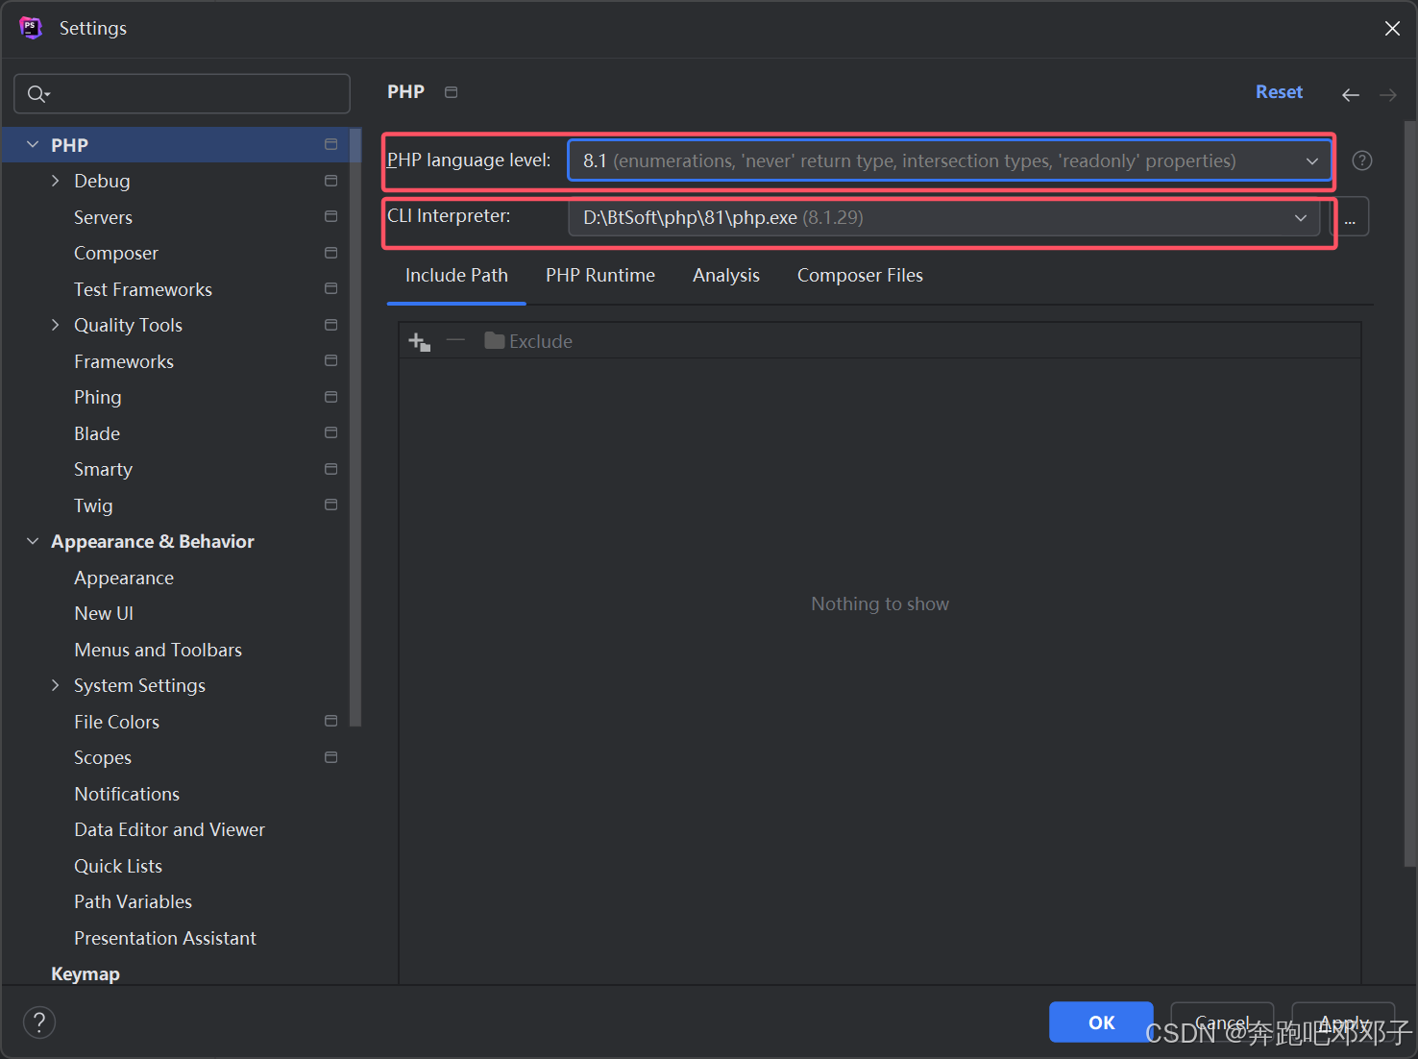Screen dimensions: 1418x1059
Task: Click the project-level icon on Composer row
Action: [331, 253]
